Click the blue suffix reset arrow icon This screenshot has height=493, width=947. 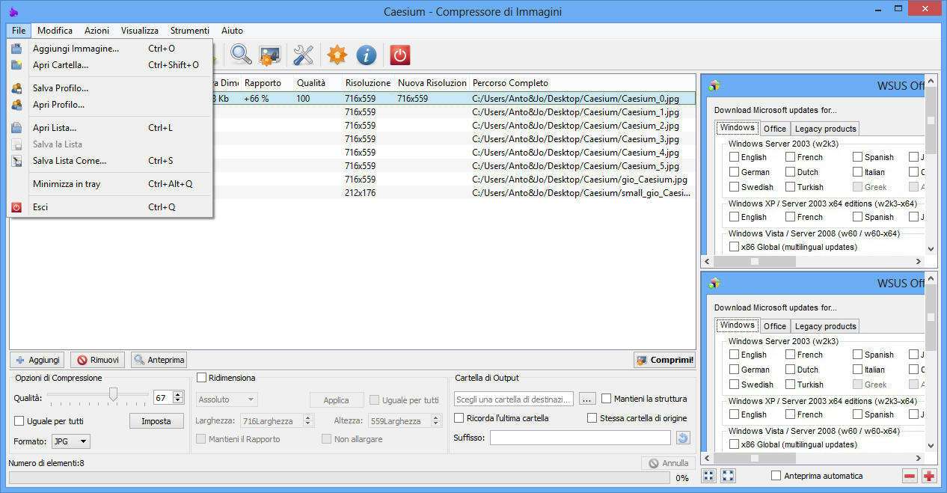pos(682,438)
